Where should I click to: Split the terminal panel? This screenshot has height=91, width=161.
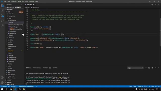149,68
